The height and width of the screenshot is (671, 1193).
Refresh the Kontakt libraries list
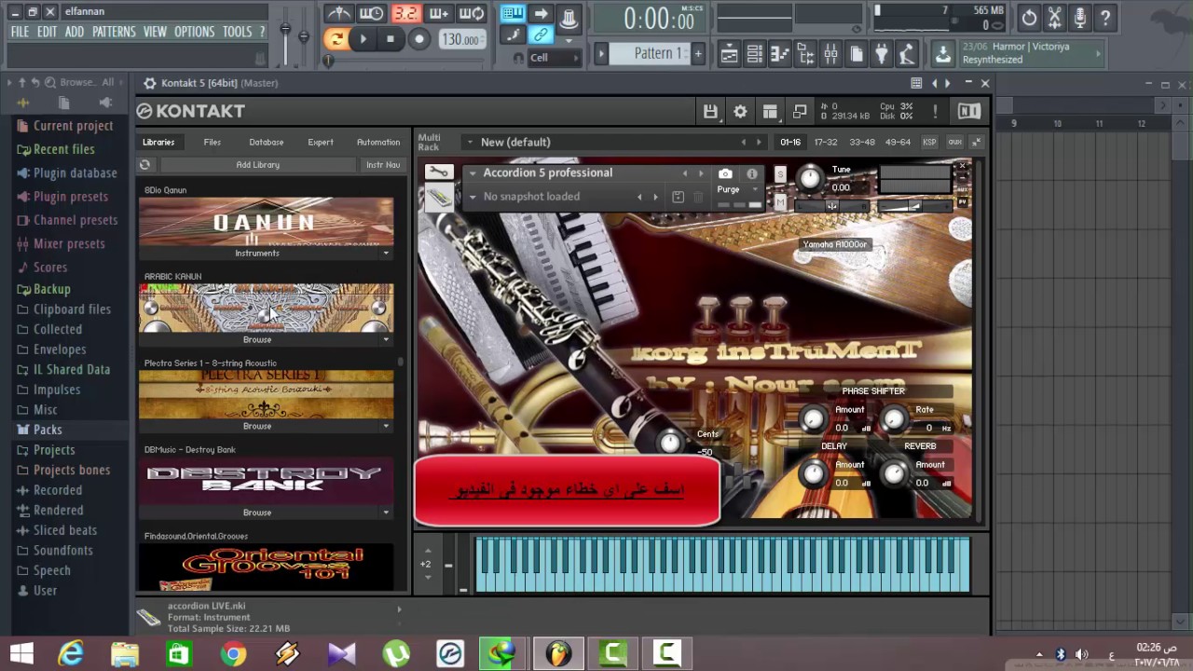pyautogui.click(x=144, y=165)
